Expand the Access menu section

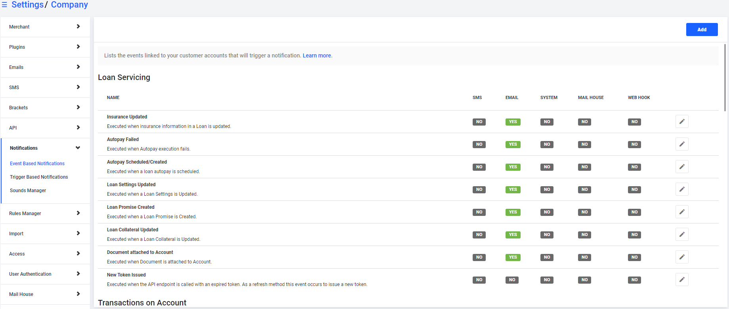pos(45,254)
